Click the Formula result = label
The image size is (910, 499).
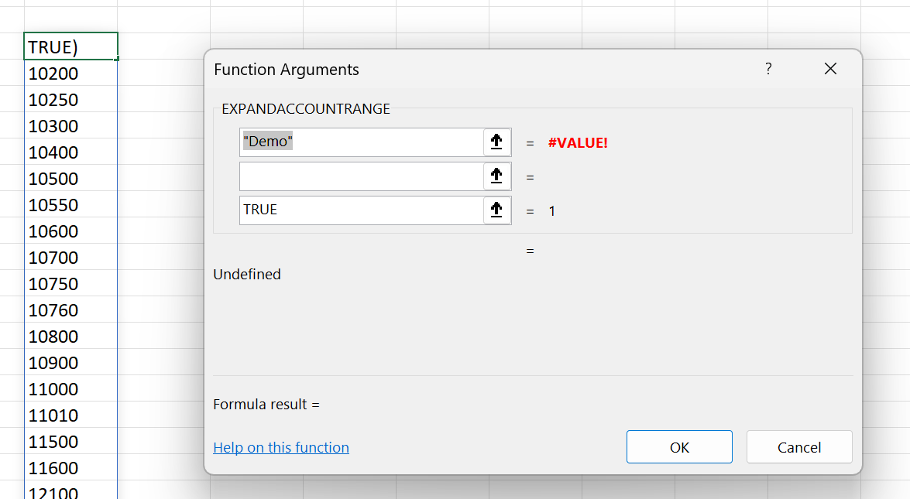266,404
